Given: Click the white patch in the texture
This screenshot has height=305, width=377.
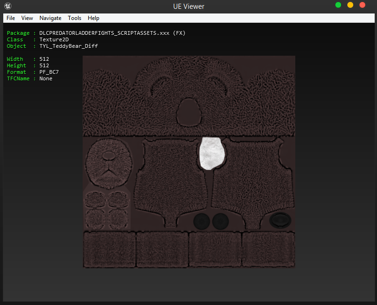Looking at the screenshot, I should (212, 154).
